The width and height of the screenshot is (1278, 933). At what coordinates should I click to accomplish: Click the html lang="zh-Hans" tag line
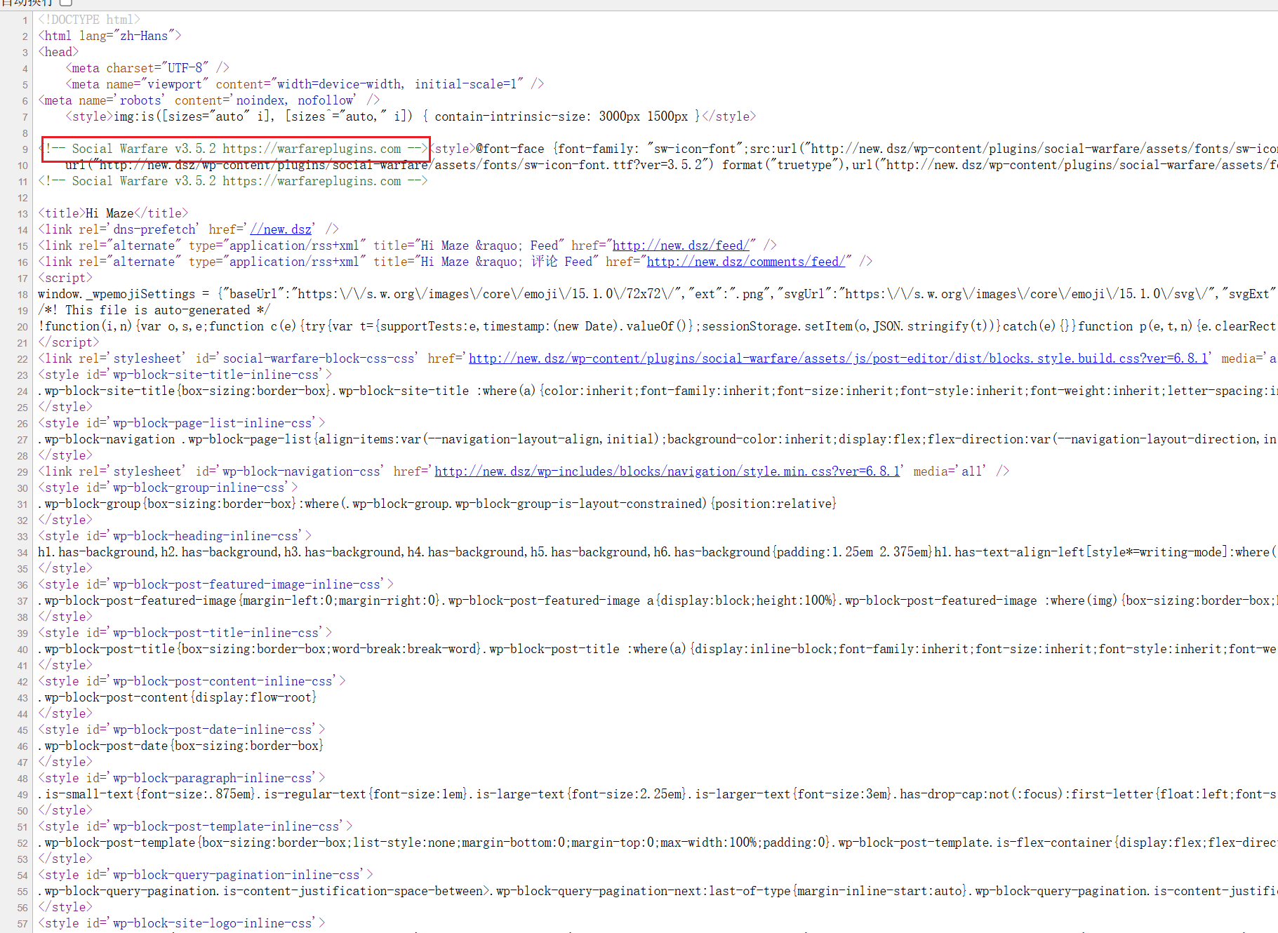click(109, 36)
